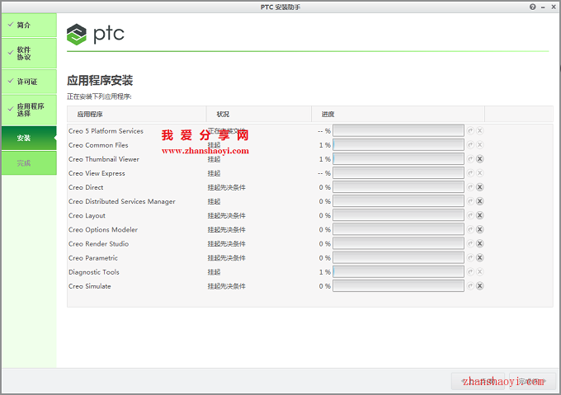Click the cancel icon for Diagnostic Tools

(x=480, y=272)
